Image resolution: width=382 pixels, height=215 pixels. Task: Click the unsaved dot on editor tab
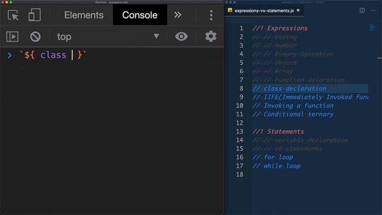[298, 11]
